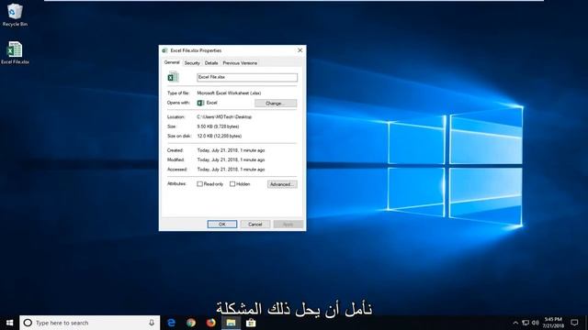Click the Type here to search box
Viewport: 588px width, 330px height.
tap(90, 323)
